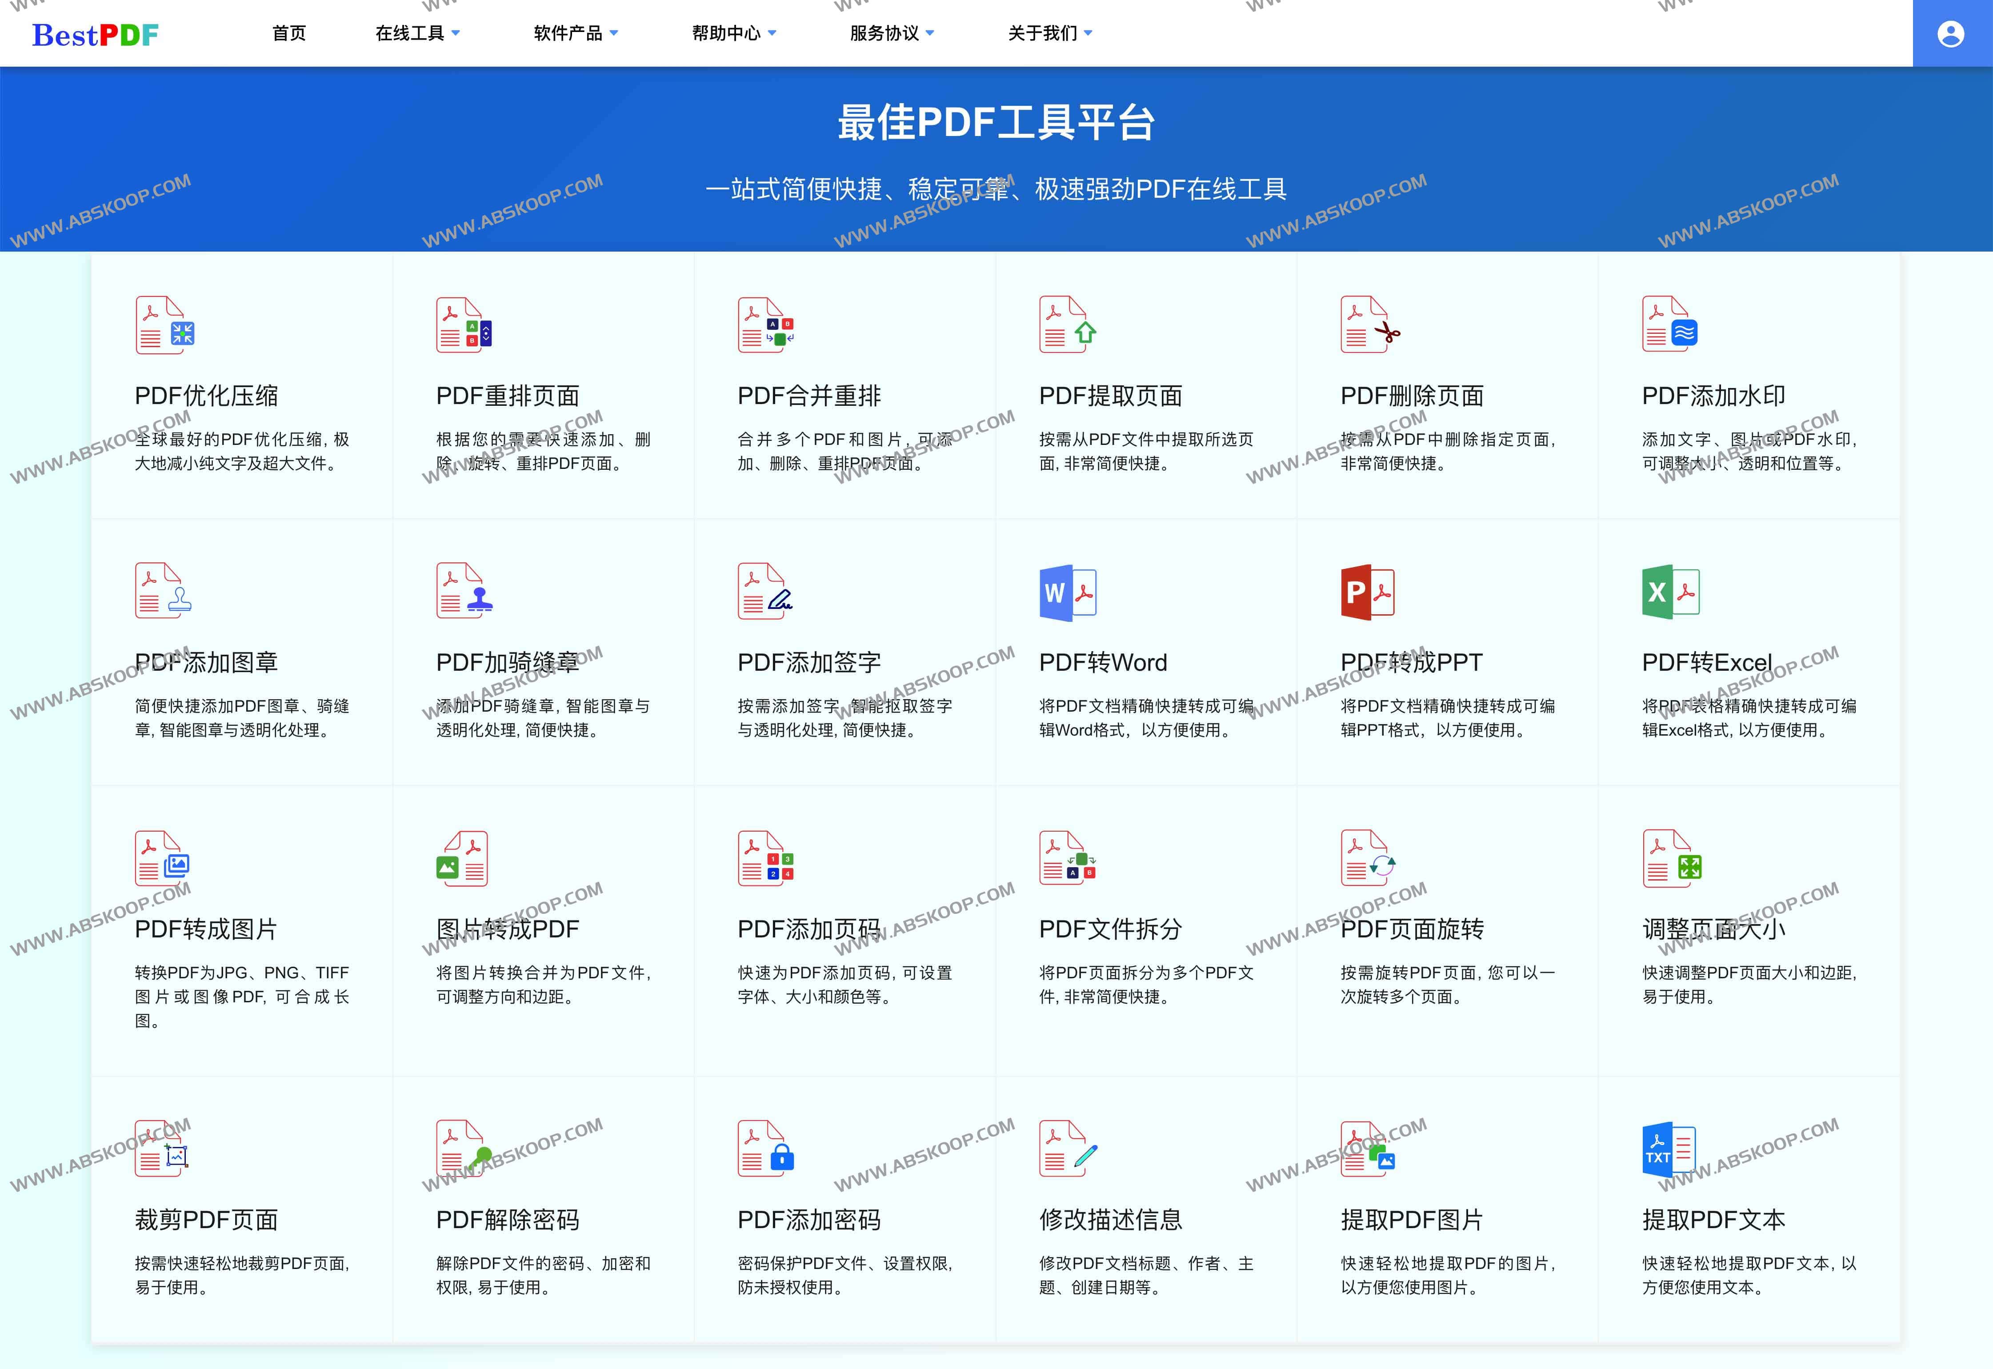Open the PDF转Word converter icon
The image size is (1993, 1369).
(1068, 592)
